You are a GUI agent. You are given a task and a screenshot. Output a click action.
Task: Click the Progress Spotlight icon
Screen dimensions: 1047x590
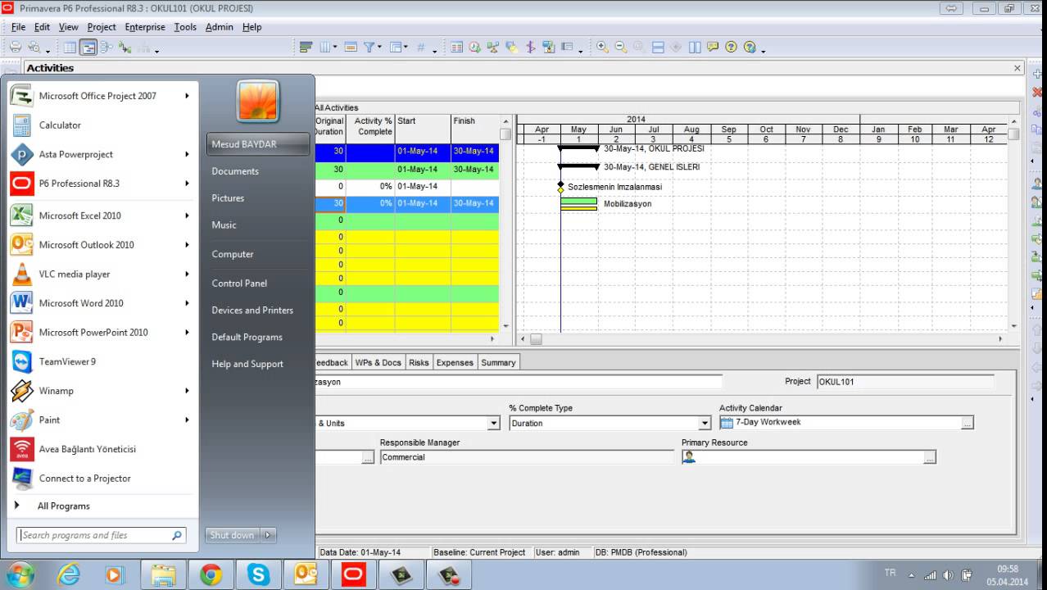[512, 48]
